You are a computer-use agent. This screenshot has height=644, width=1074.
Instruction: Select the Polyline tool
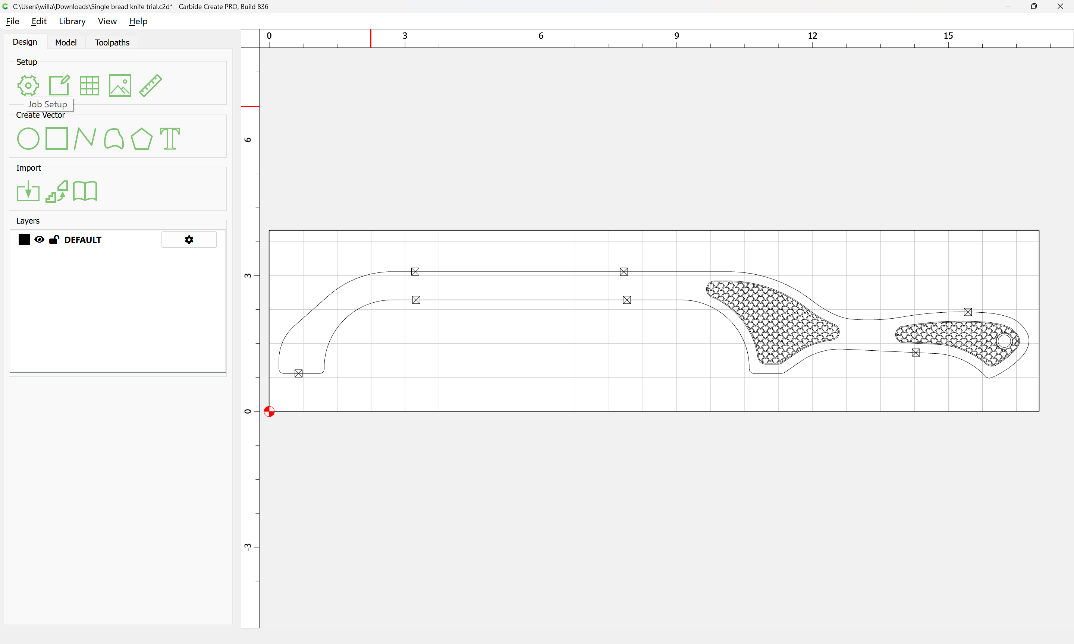[85, 139]
